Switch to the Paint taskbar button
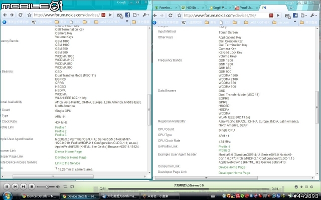This screenshot has width=321, height=200. 160,196
